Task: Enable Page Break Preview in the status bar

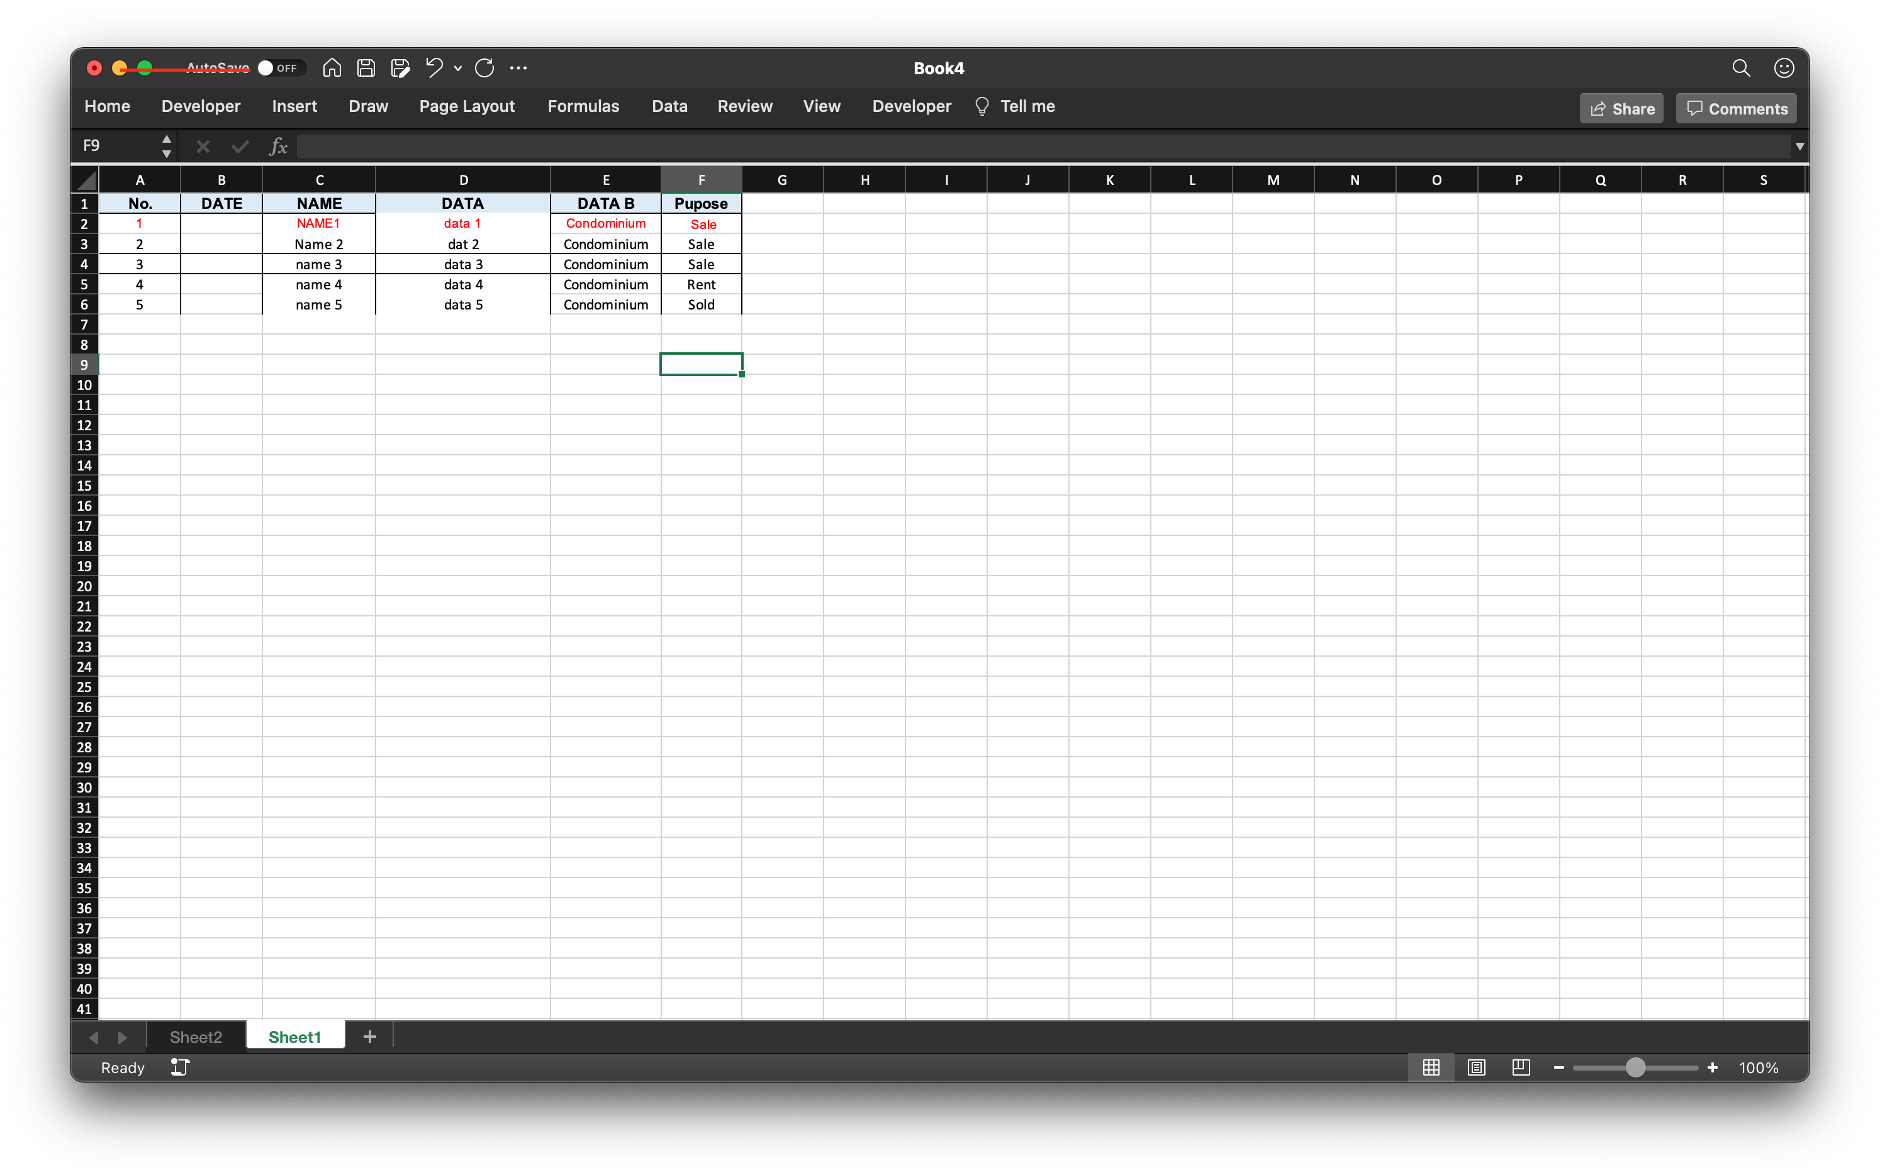Action: click(x=1519, y=1067)
